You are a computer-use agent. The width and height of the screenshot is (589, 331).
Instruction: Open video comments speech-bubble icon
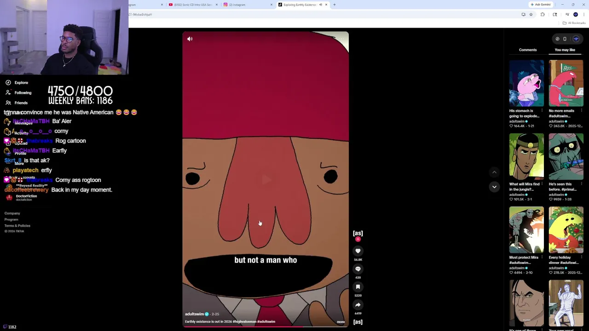pos(358,269)
